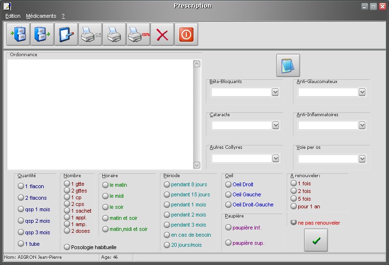
Task: Open the edit note with pen icon
Action: tap(66, 35)
